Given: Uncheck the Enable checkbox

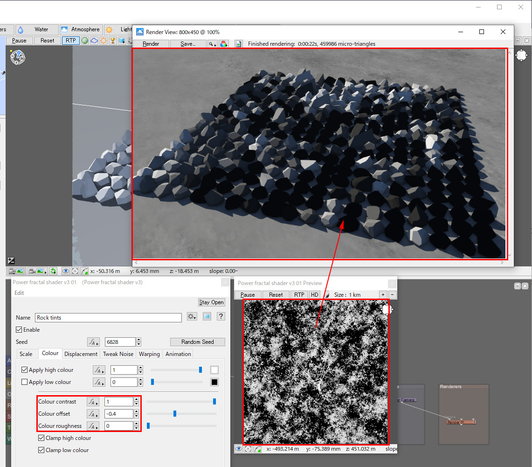Looking at the screenshot, I should (19, 330).
